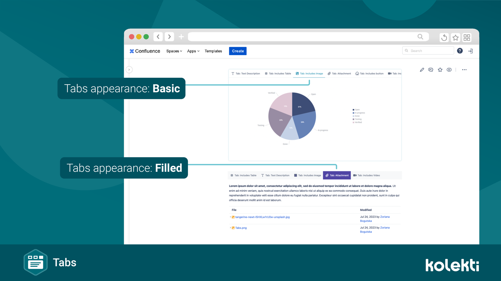Open the browser grid view icon
The image size is (501, 281).
point(467,37)
